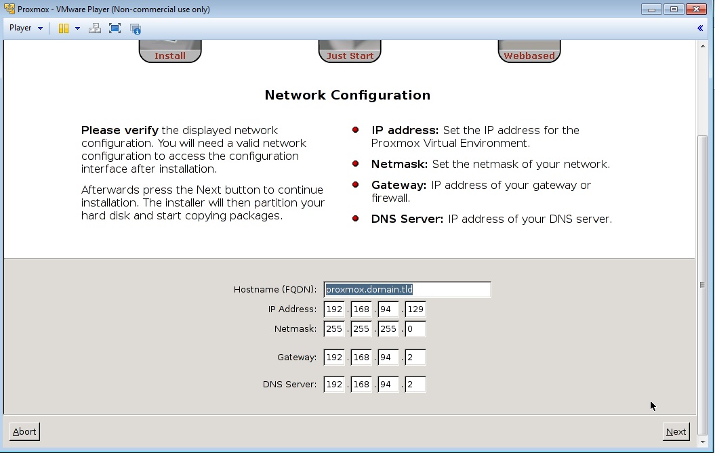This screenshot has height=453, width=715.
Task: Click DNS Server last octet field 2
Action: (x=415, y=384)
